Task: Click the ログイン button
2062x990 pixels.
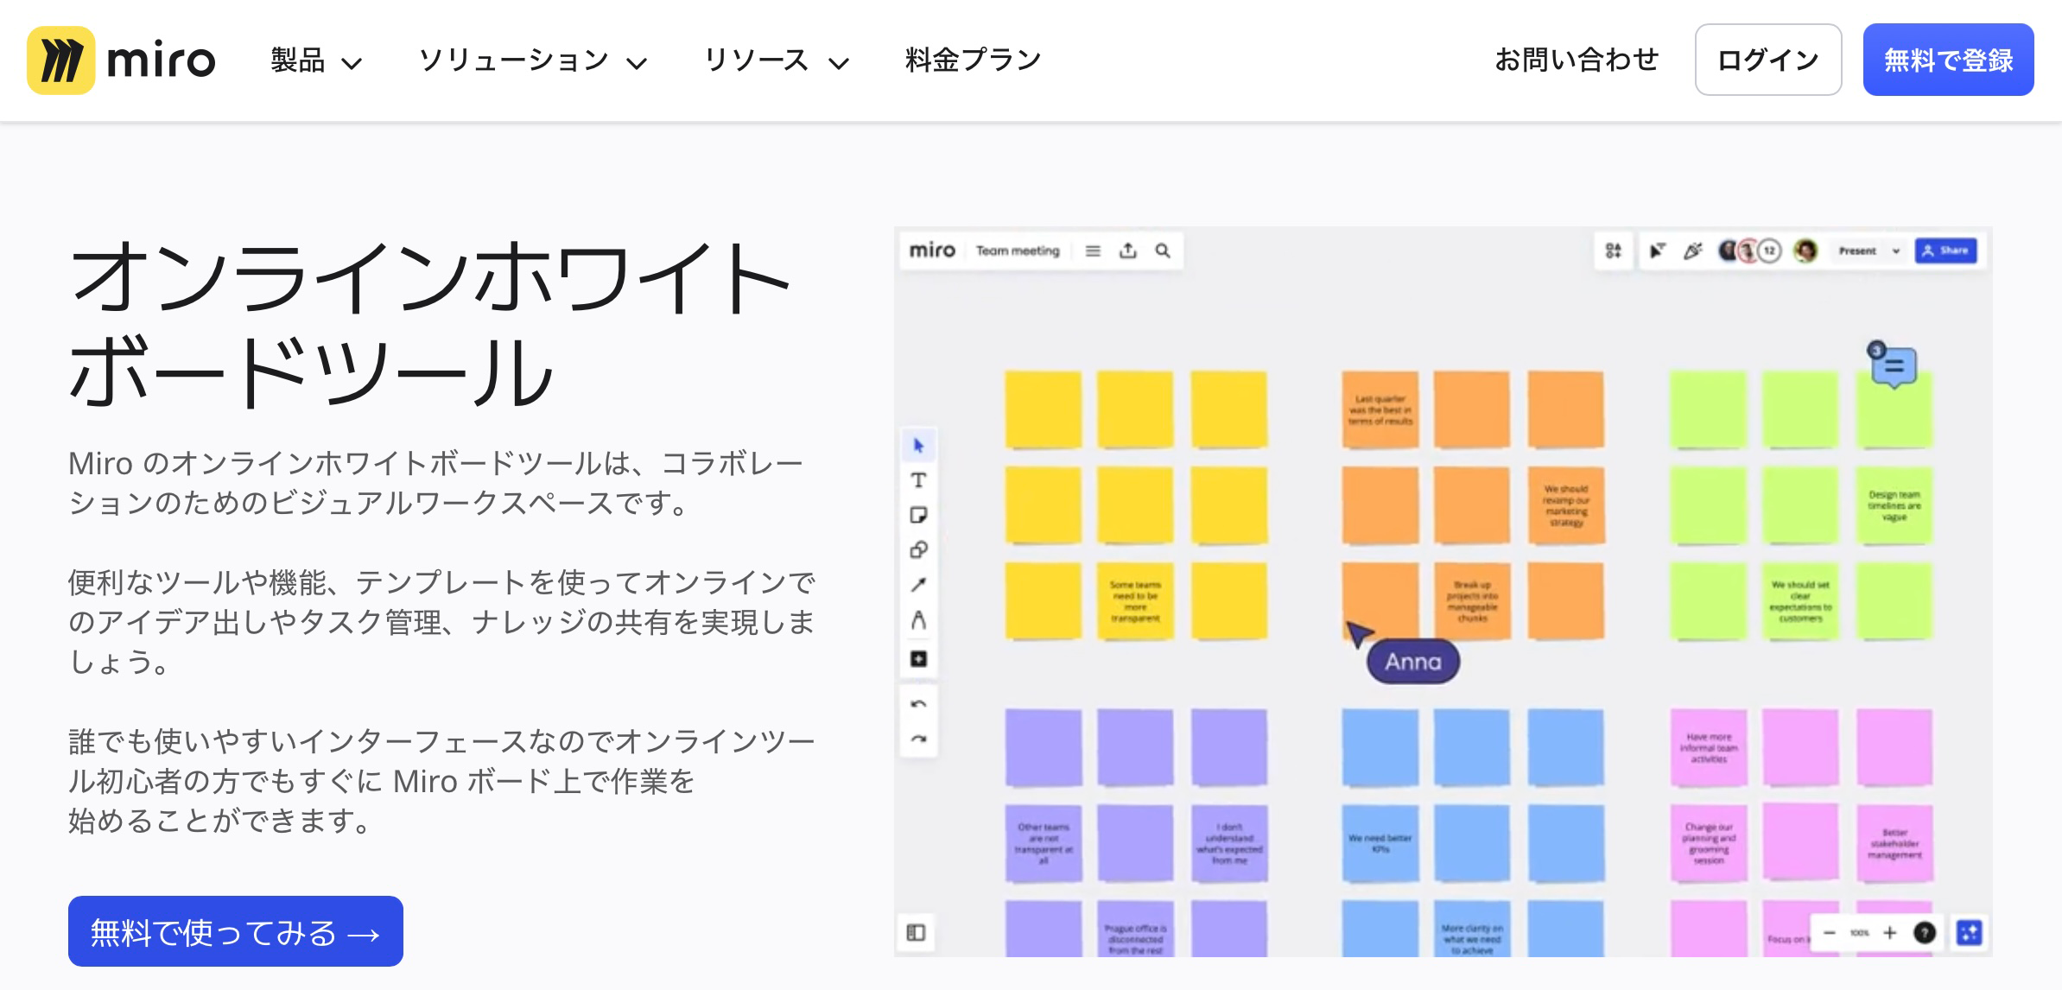Action: pos(1767,60)
